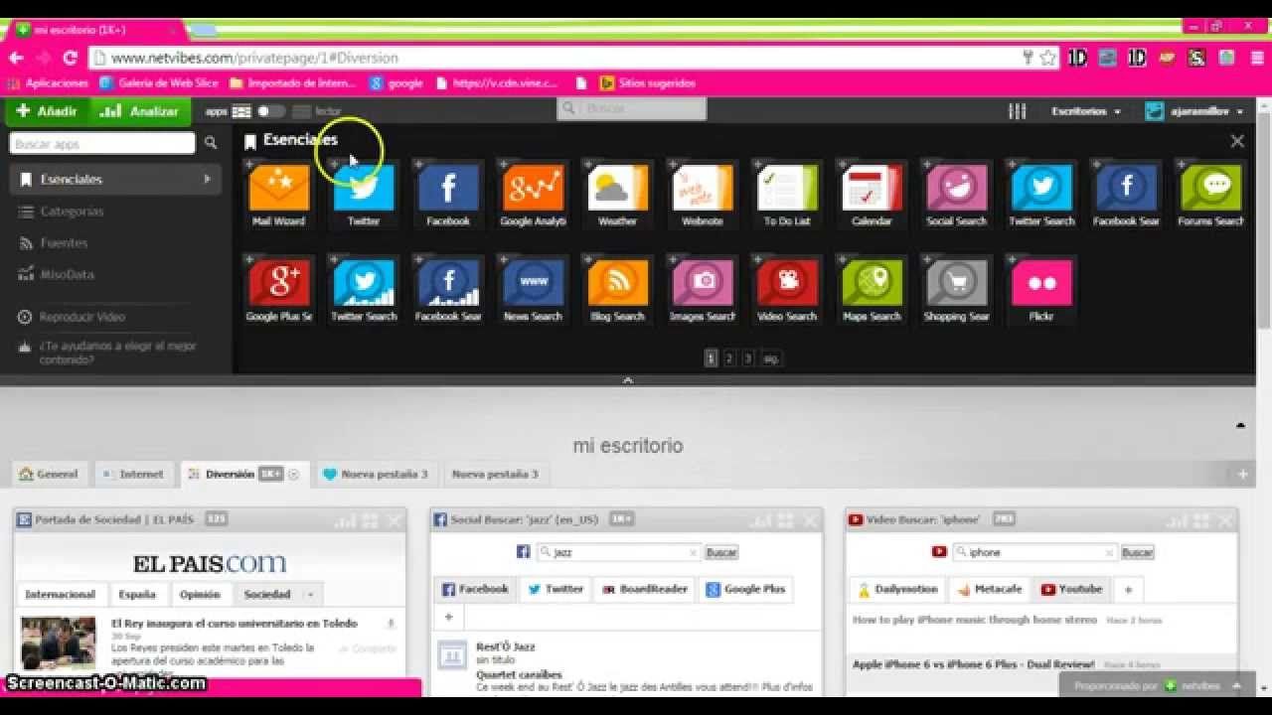This screenshot has height=715, width=1272.
Task: Open 'Apple iPhone 6 vs iPhone 6 Plus' video
Action: (x=974, y=664)
